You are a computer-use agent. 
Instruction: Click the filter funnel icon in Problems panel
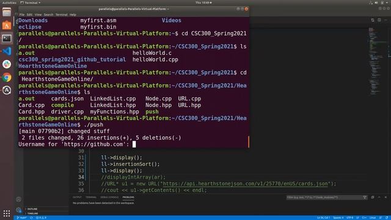coord(365,197)
